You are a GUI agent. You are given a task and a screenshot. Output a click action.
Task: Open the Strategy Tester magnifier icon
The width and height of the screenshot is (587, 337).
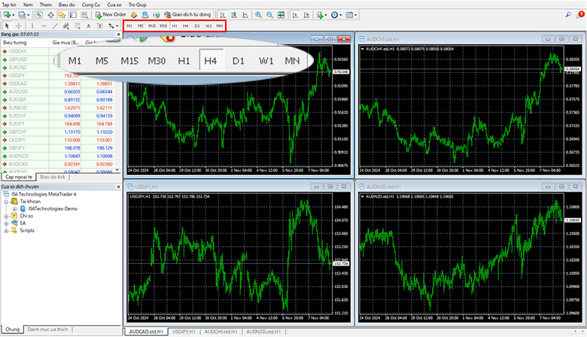click(84, 15)
